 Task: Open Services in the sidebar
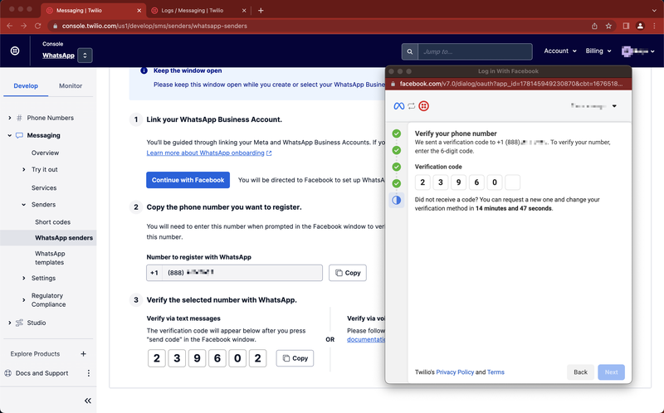coord(44,188)
